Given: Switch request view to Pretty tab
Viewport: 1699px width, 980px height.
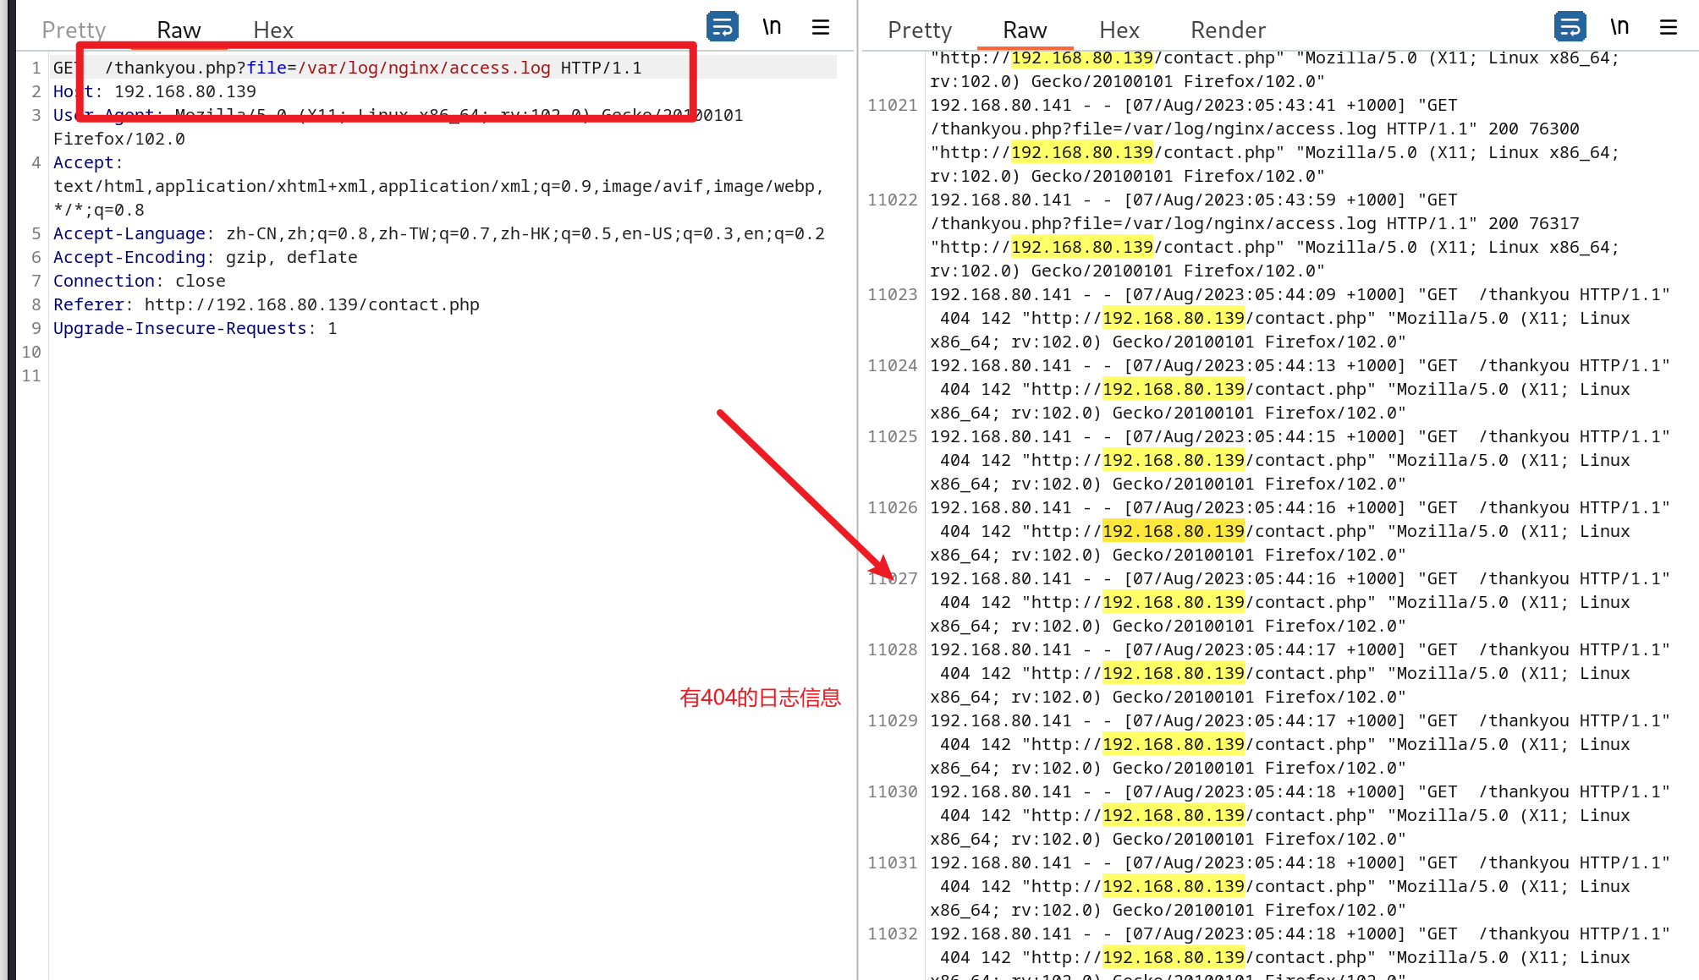Looking at the screenshot, I should [x=74, y=30].
